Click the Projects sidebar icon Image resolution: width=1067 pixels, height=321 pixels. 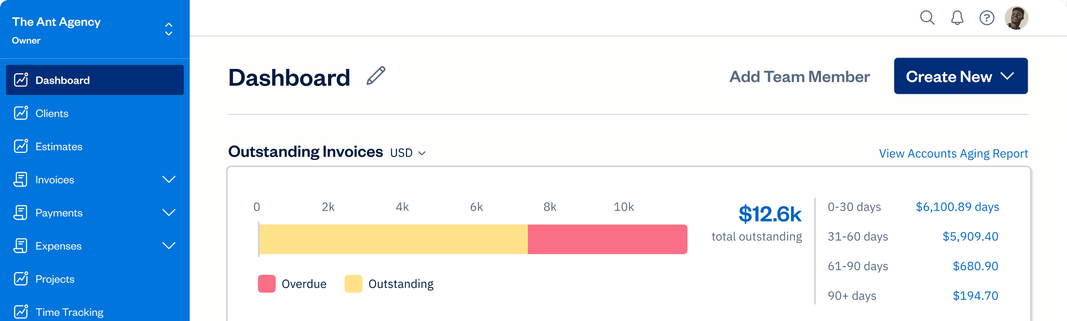(21, 279)
